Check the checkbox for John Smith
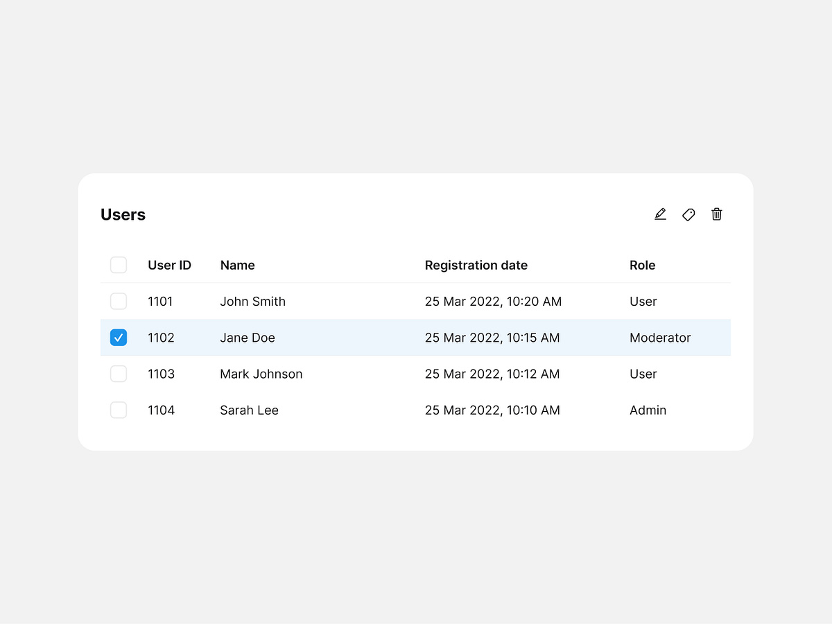 (x=119, y=301)
